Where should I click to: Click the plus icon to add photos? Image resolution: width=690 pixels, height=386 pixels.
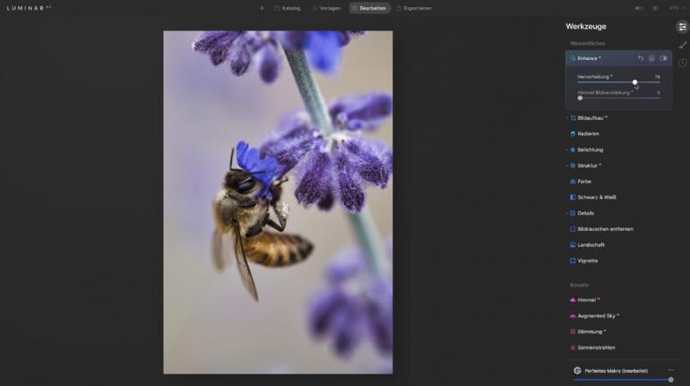pos(262,8)
